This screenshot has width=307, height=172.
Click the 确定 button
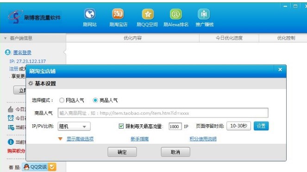[x=122, y=152]
